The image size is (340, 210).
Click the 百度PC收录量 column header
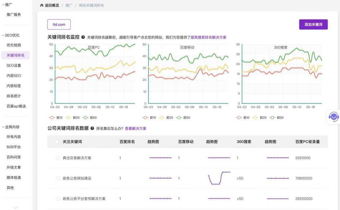tap(308, 142)
